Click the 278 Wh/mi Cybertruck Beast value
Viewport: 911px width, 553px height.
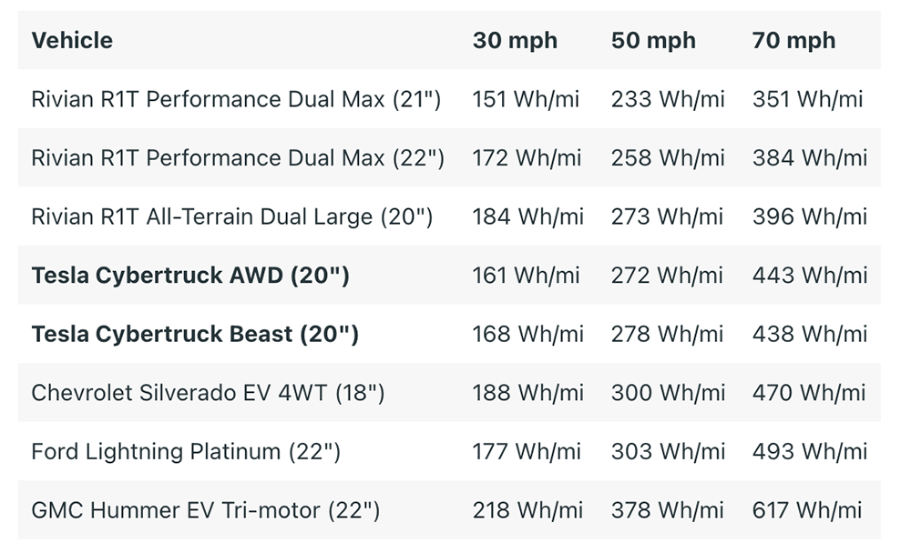click(667, 334)
